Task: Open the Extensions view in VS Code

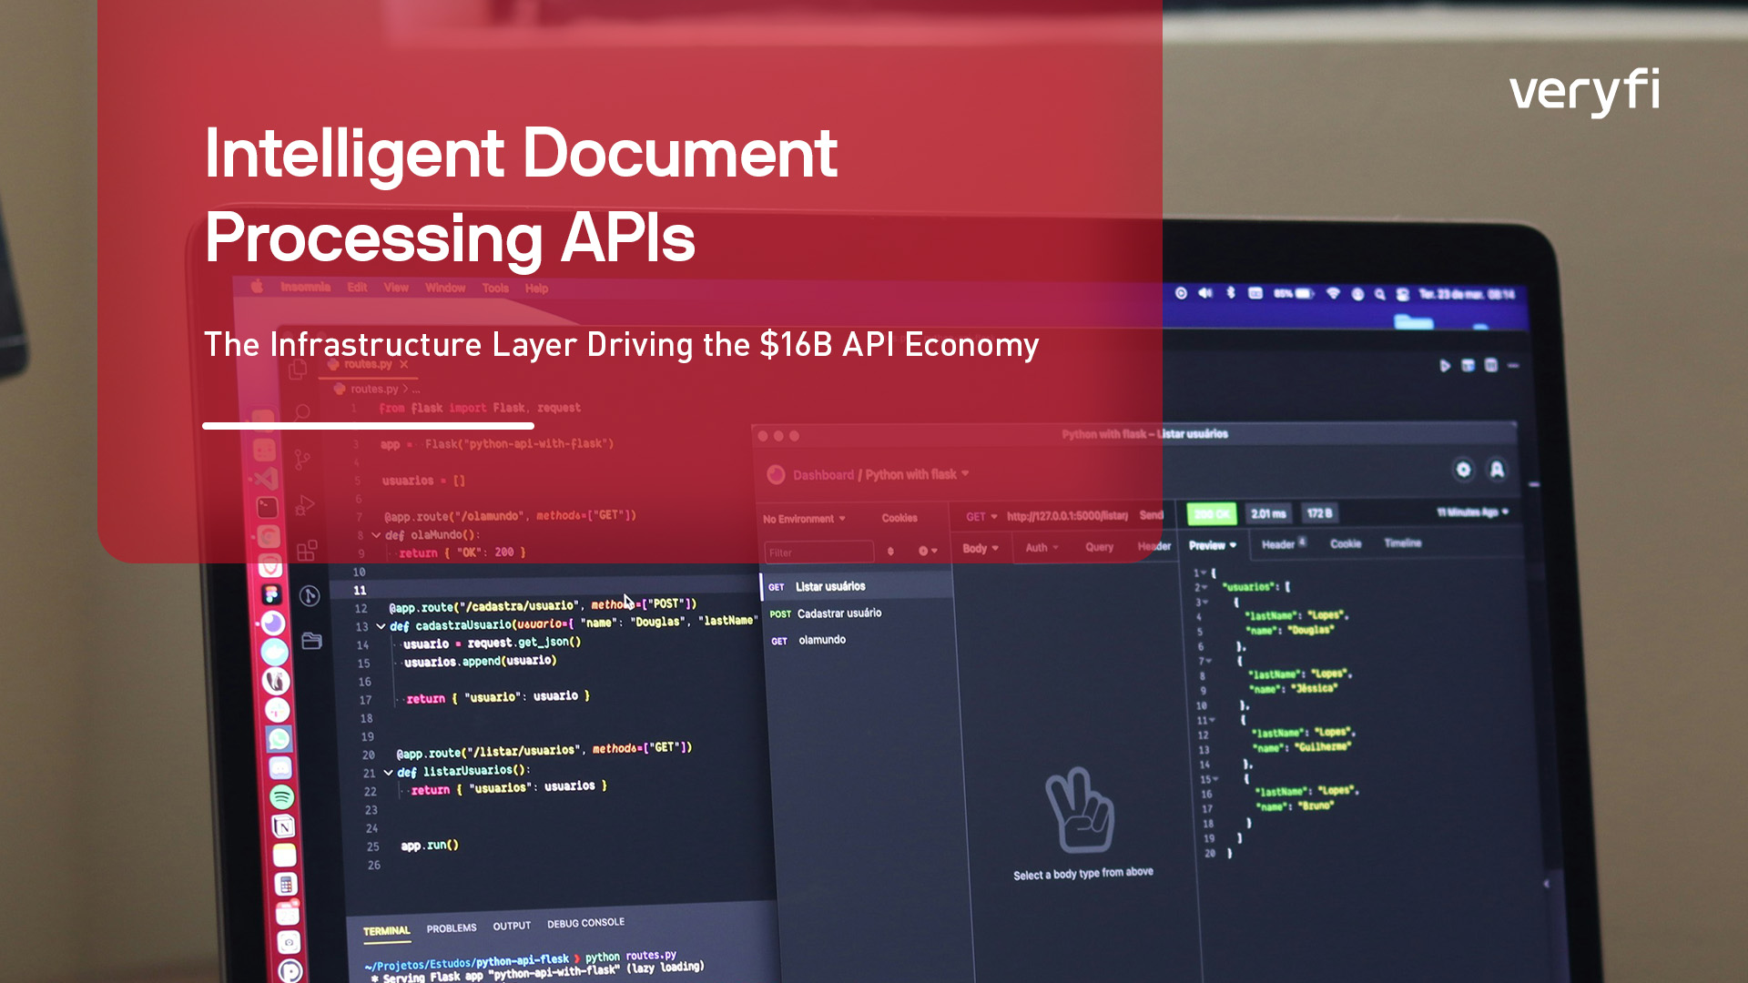Action: click(307, 550)
